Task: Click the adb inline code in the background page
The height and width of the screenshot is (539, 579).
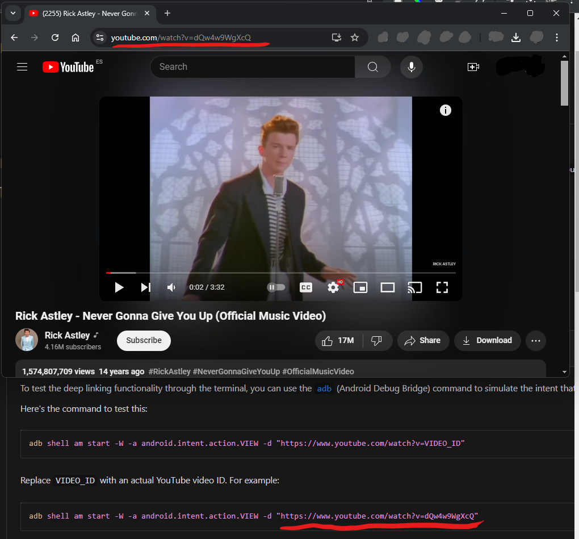Action: pos(324,388)
